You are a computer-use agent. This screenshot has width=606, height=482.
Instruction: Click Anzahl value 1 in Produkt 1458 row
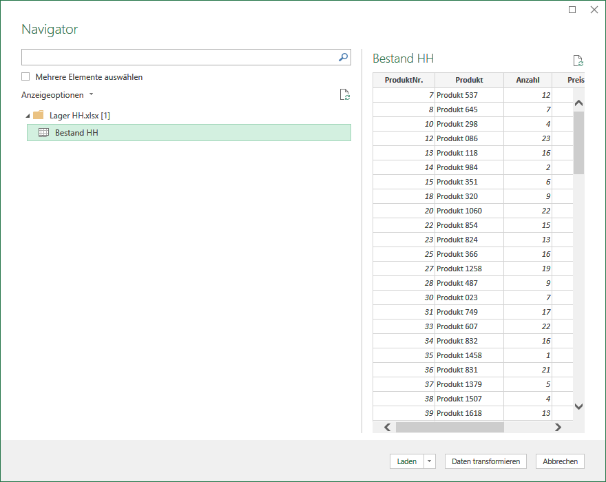click(x=528, y=355)
